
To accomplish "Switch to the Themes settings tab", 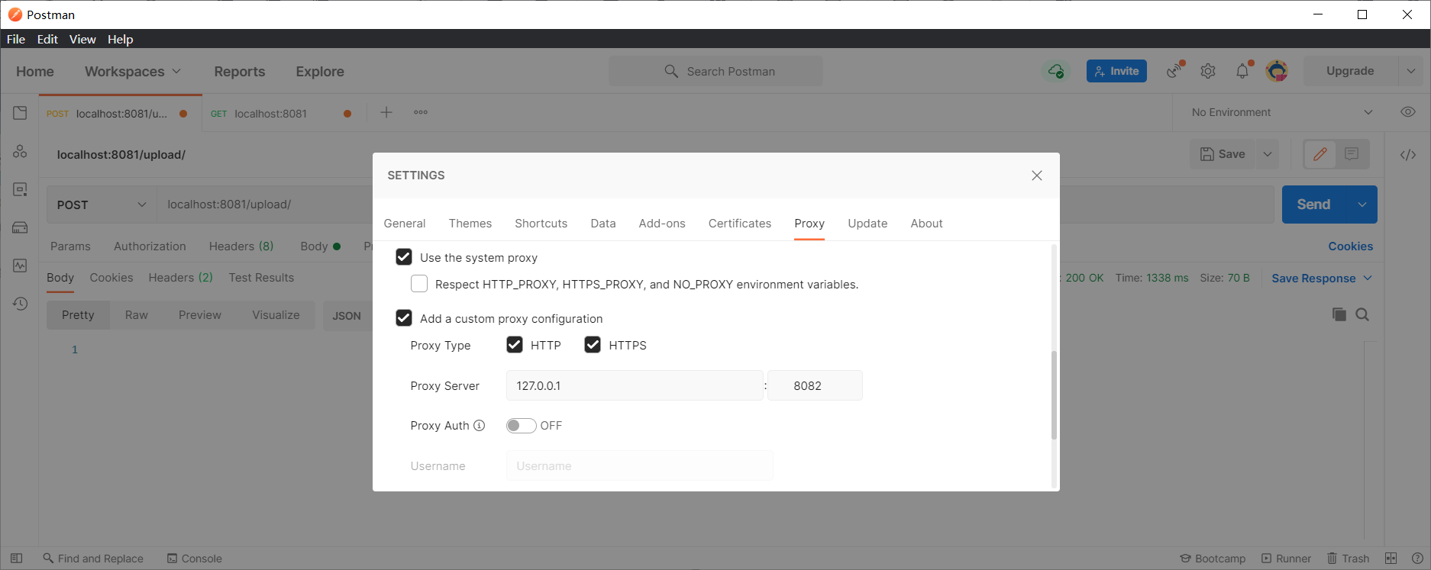I will (470, 224).
